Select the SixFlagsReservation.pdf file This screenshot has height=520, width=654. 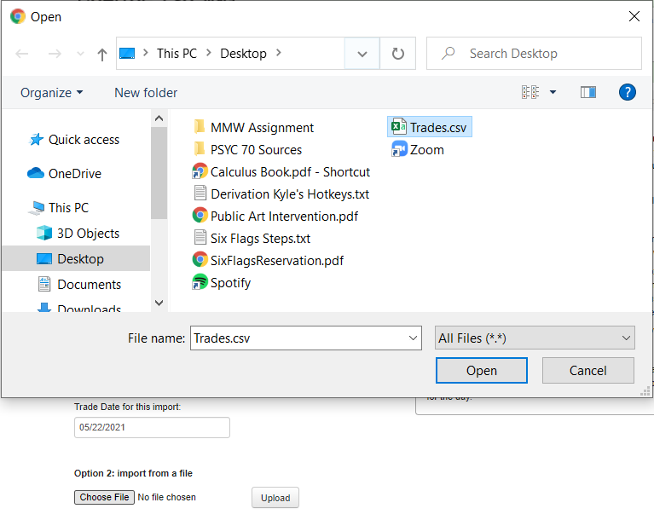(x=276, y=261)
